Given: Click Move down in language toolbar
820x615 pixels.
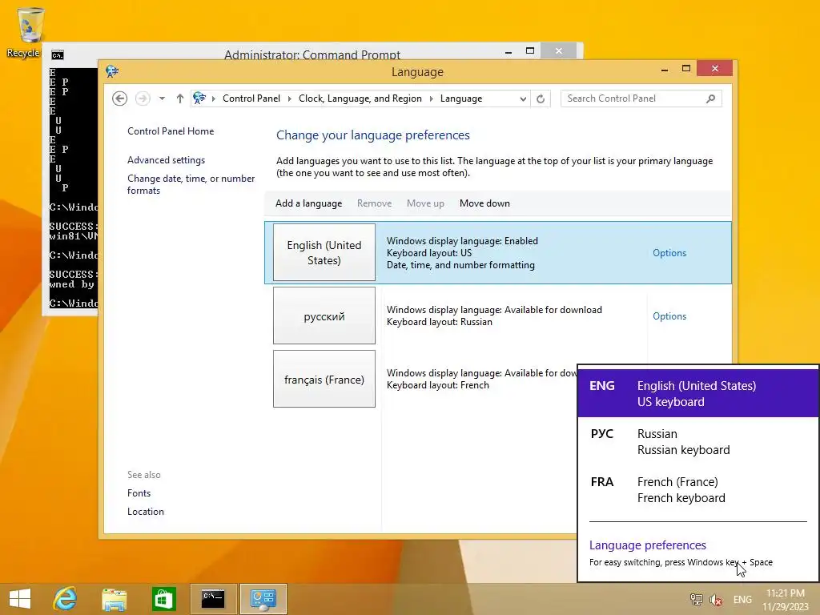Looking at the screenshot, I should (484, 203).
